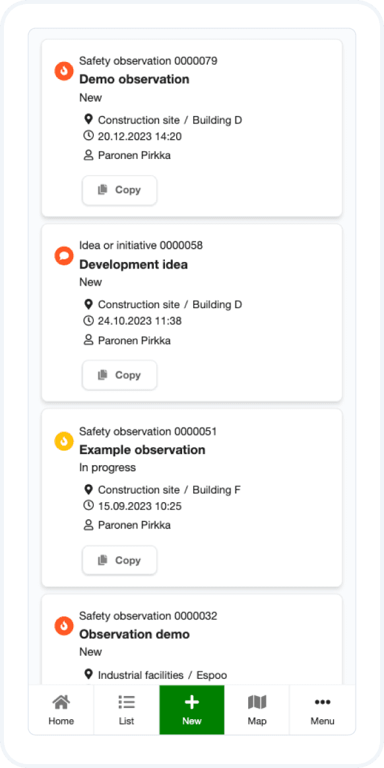Open the Observation demo title
Image resolution: width=384 pixels, height=768 pixels.
[x=134, y=634]
